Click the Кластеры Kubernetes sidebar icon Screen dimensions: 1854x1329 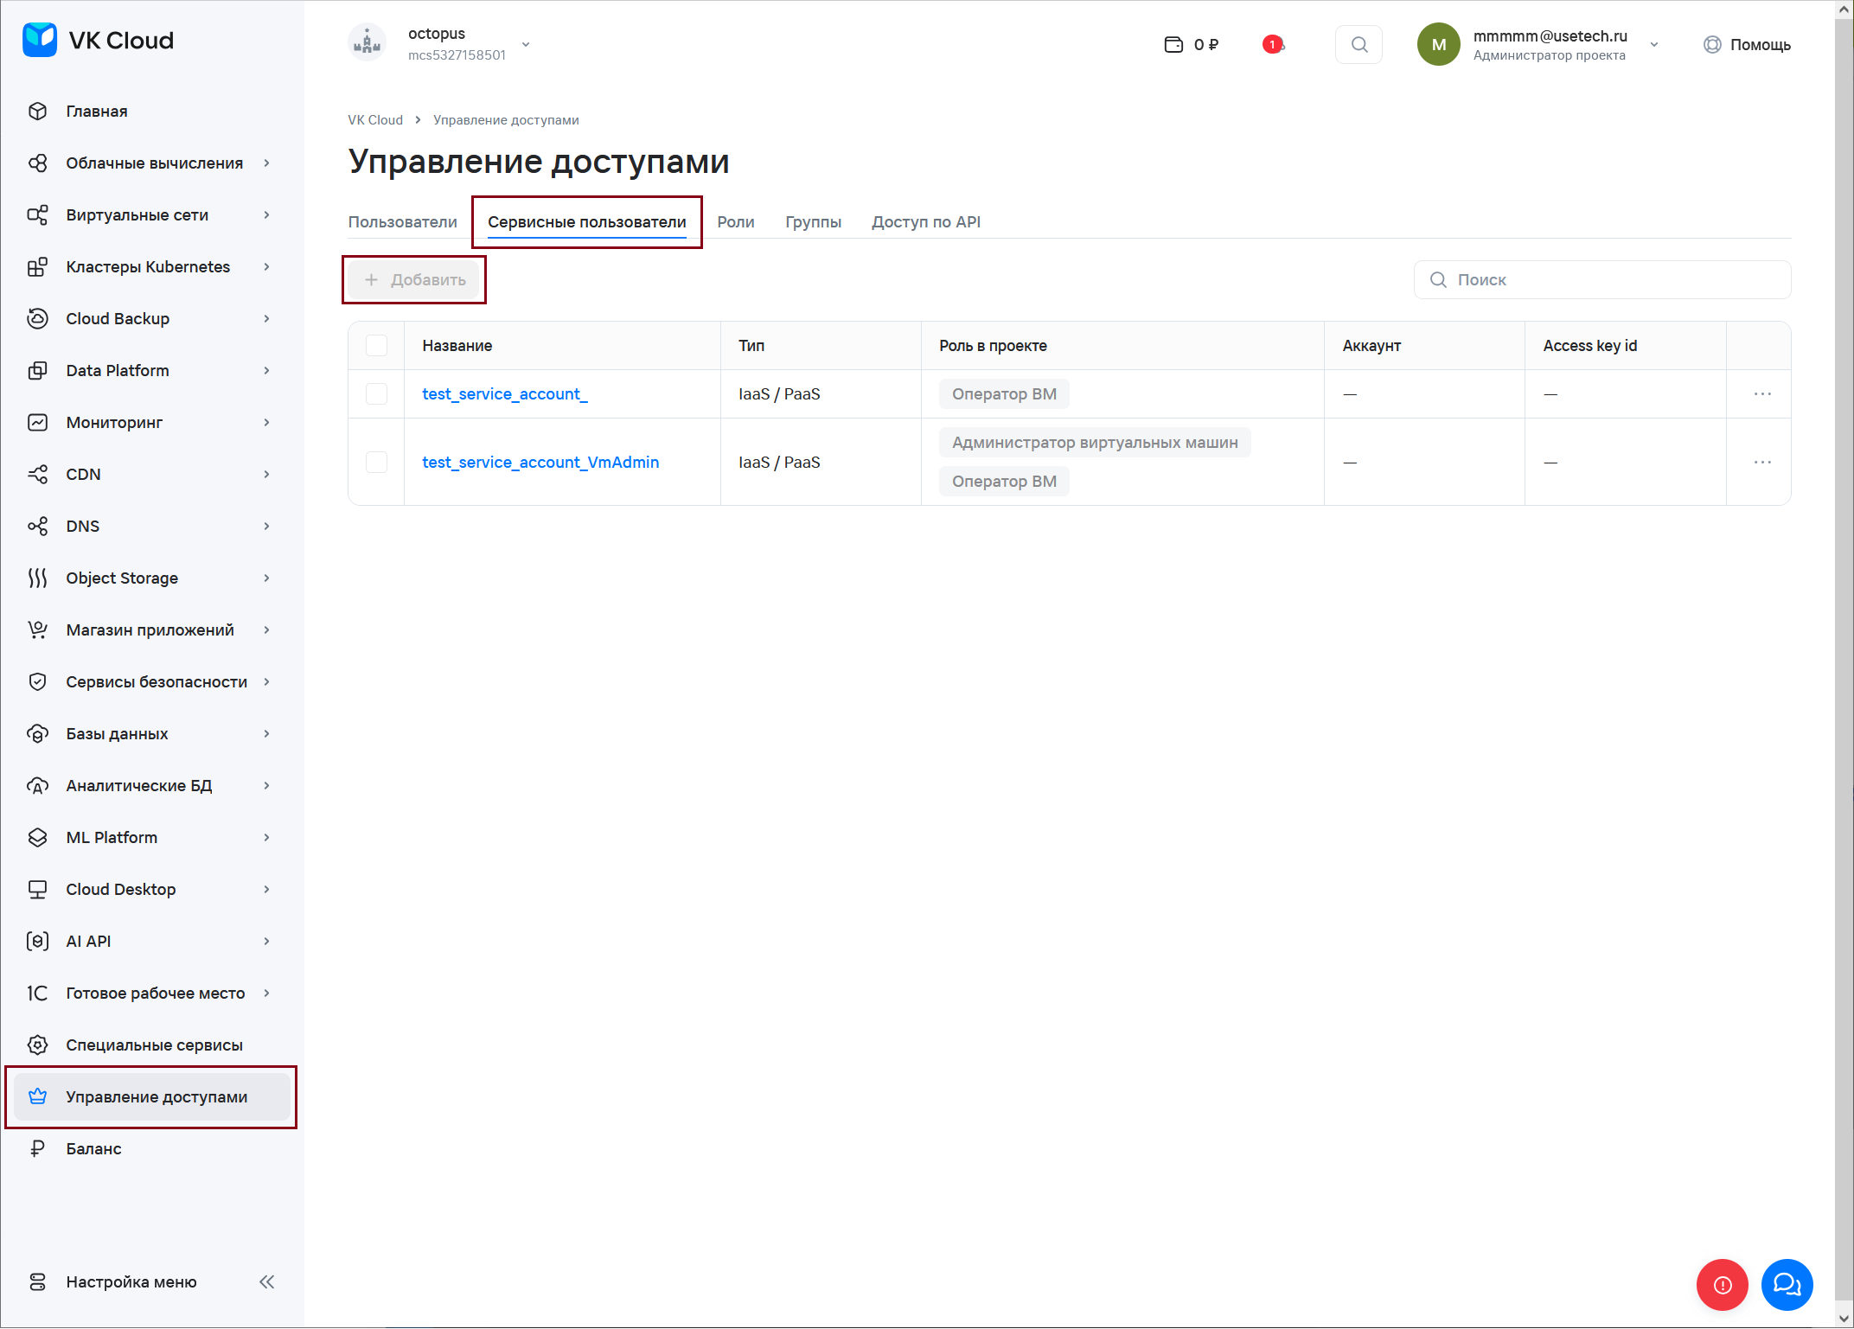[37, 267]
